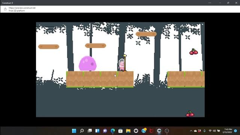Image resolution: width=240 pixels, height=135 pixels.
Task: Open the clock and date 7:43 PM
Action: point(227,131)
